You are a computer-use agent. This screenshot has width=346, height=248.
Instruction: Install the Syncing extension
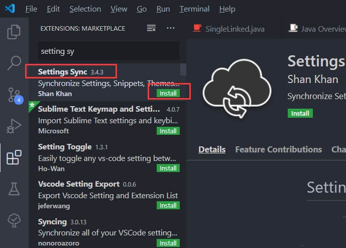(168, 243)
